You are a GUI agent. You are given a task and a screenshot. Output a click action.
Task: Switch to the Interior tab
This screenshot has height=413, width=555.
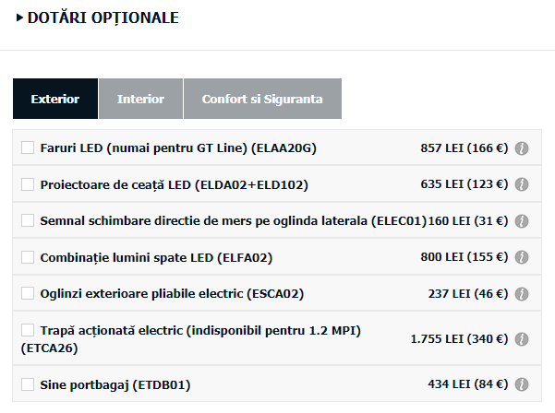141,99
